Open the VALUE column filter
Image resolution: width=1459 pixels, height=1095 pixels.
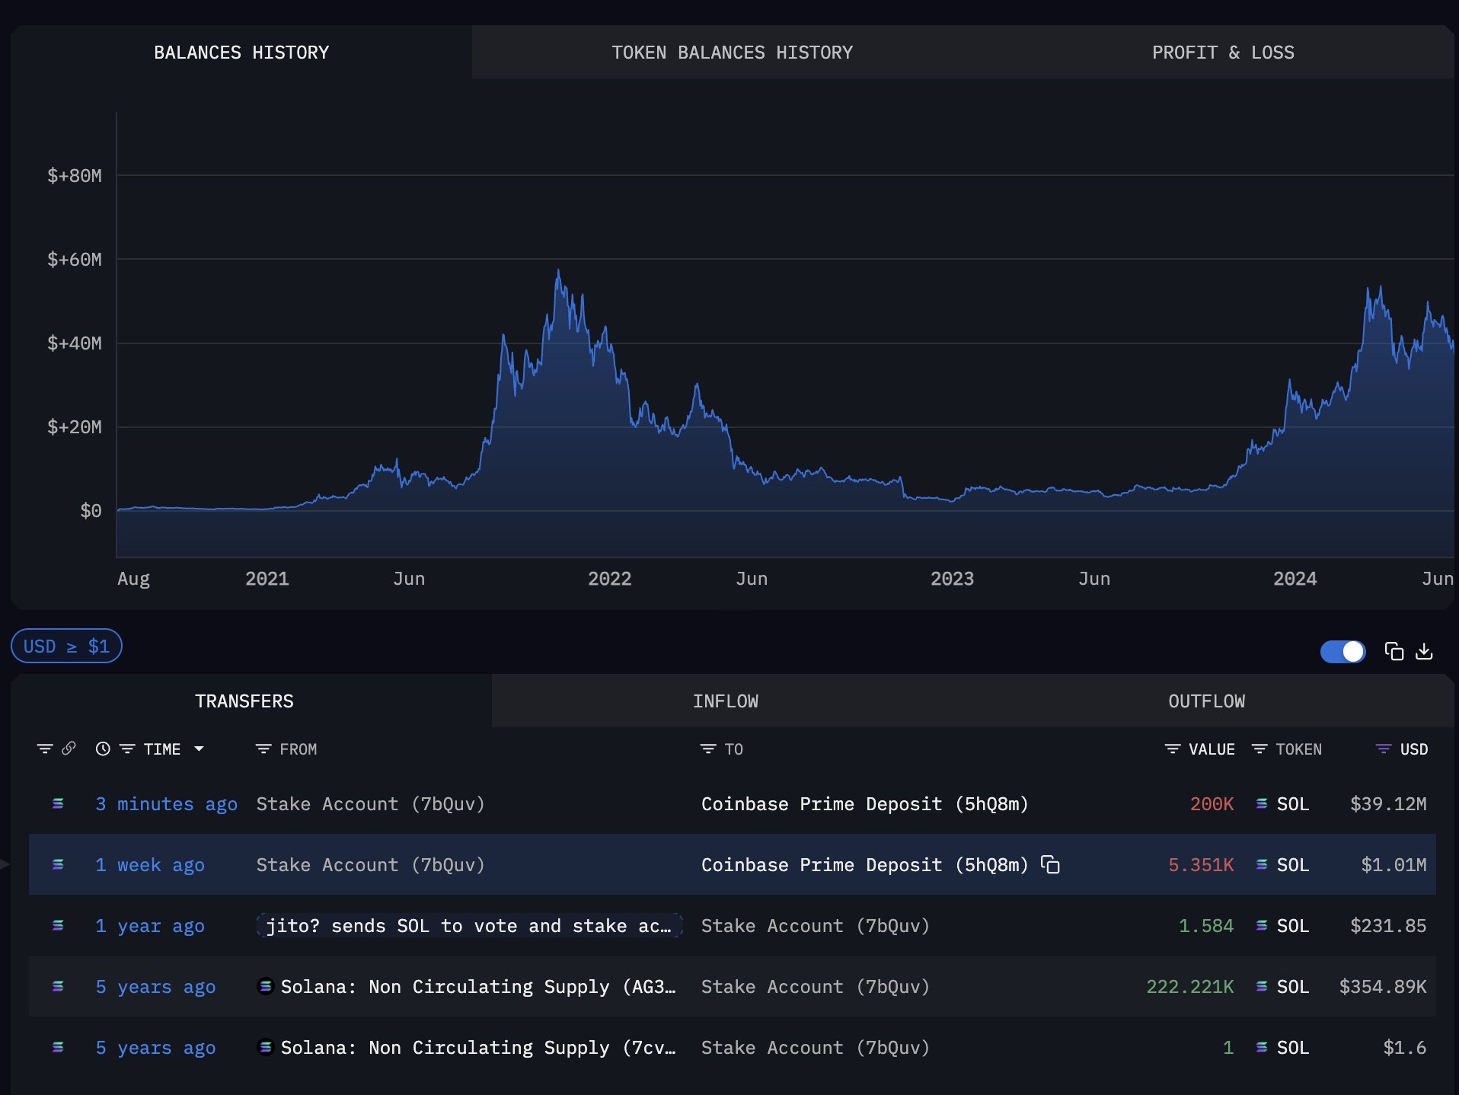[x=1173, y=749]
